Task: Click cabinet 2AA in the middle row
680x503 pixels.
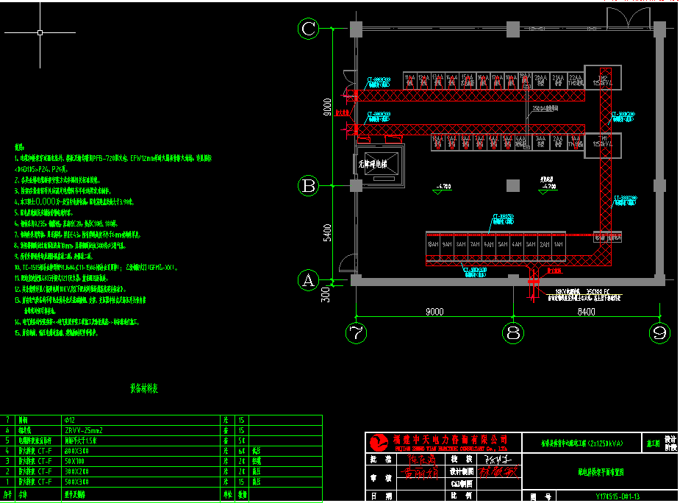Action: pos(558,143)
